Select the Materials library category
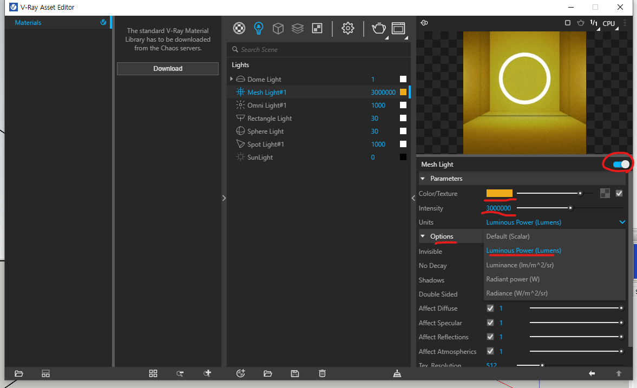 (28, 23)
